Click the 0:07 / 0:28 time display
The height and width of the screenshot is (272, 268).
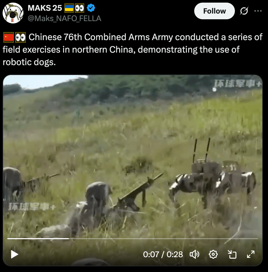(163, 255)
